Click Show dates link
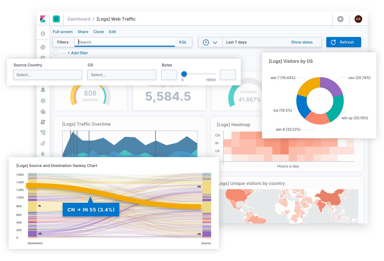 click(302, 42)
